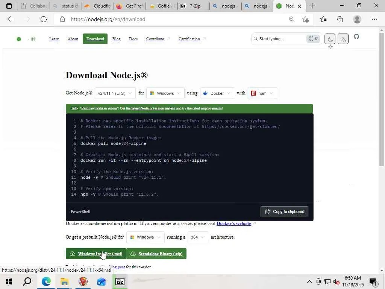The width and height of the screenshot is (385, 289).
Task: Open File Explorer from taskbar
Action: coord(64,281)
